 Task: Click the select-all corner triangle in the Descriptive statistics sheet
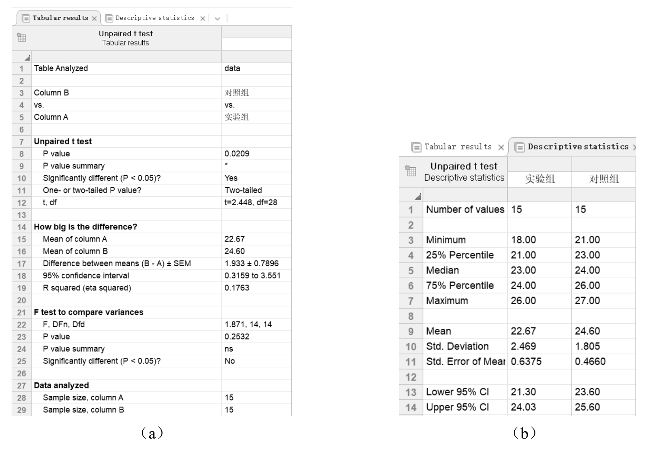(417, 197)
